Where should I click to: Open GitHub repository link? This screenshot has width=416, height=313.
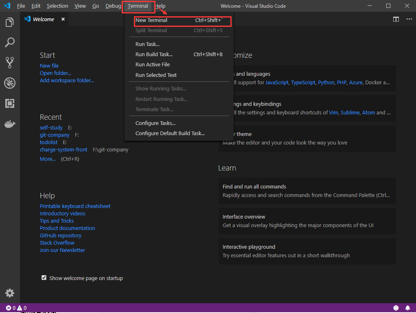61,235
